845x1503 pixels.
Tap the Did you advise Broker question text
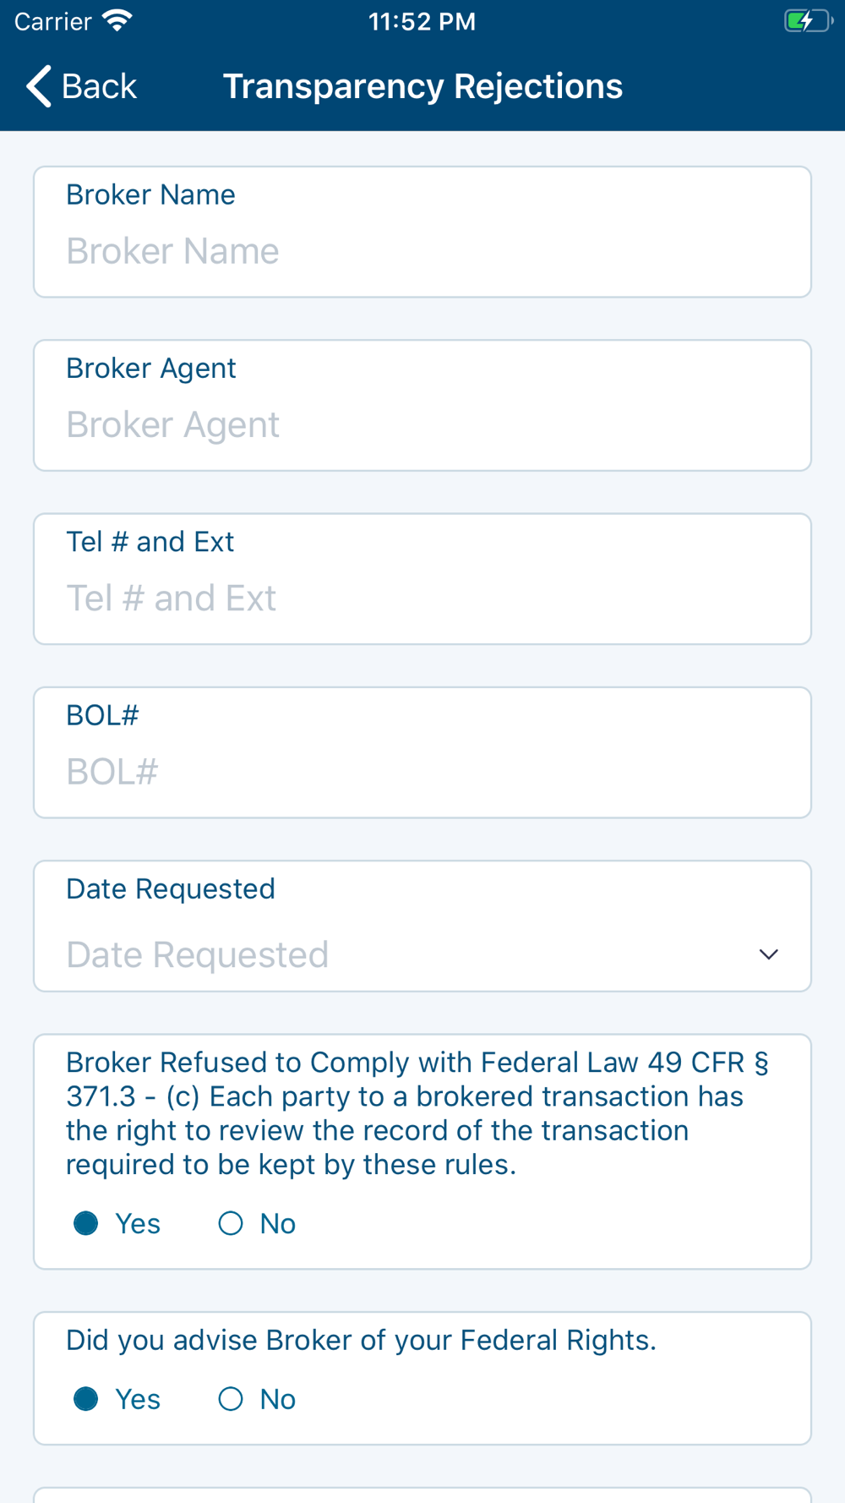(361, 1340)
